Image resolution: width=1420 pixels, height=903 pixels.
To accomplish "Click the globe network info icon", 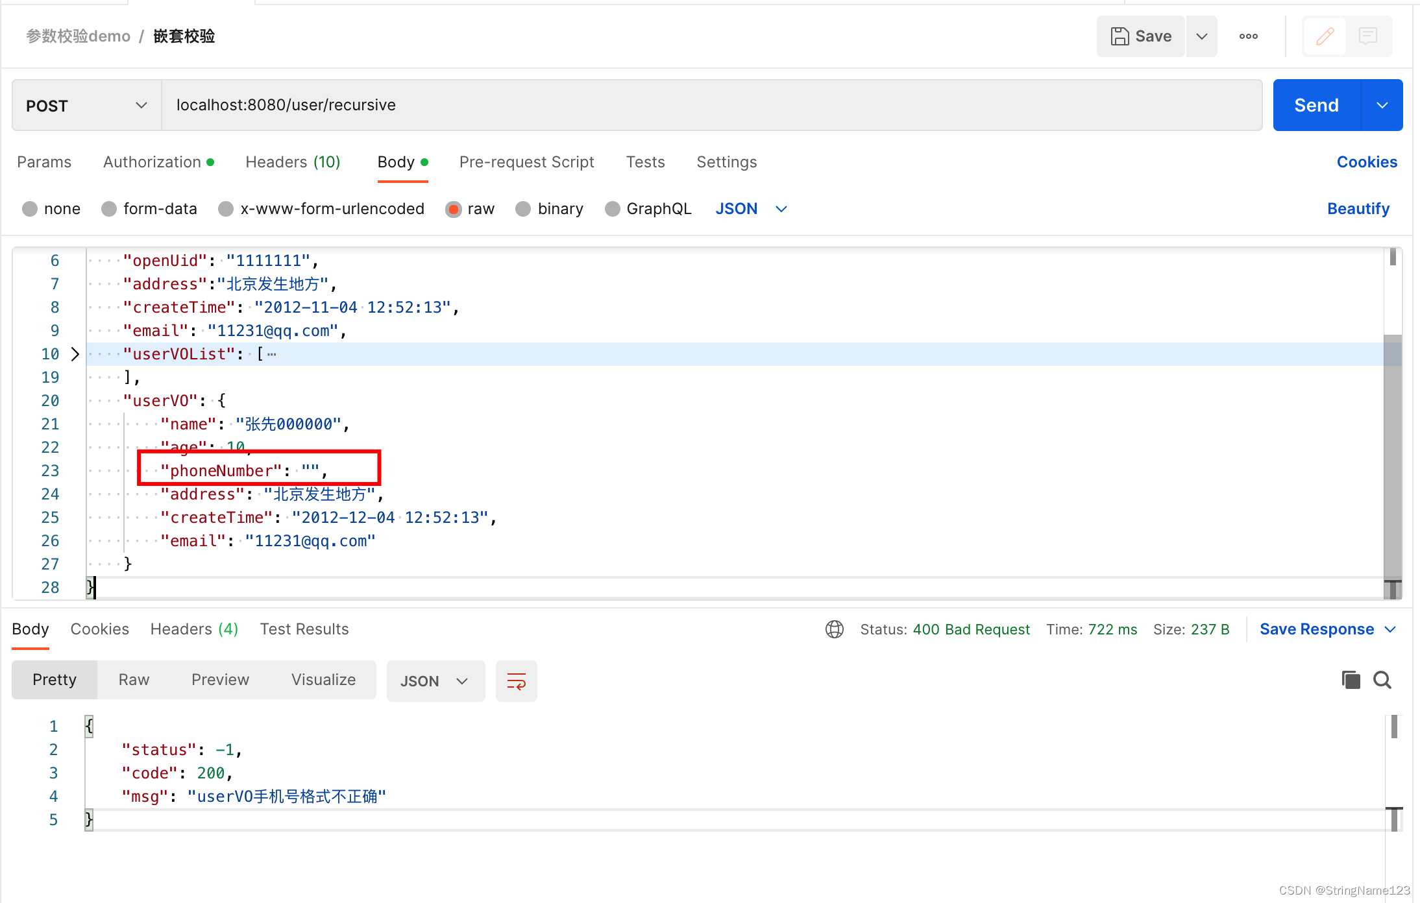I will point(835,629).
